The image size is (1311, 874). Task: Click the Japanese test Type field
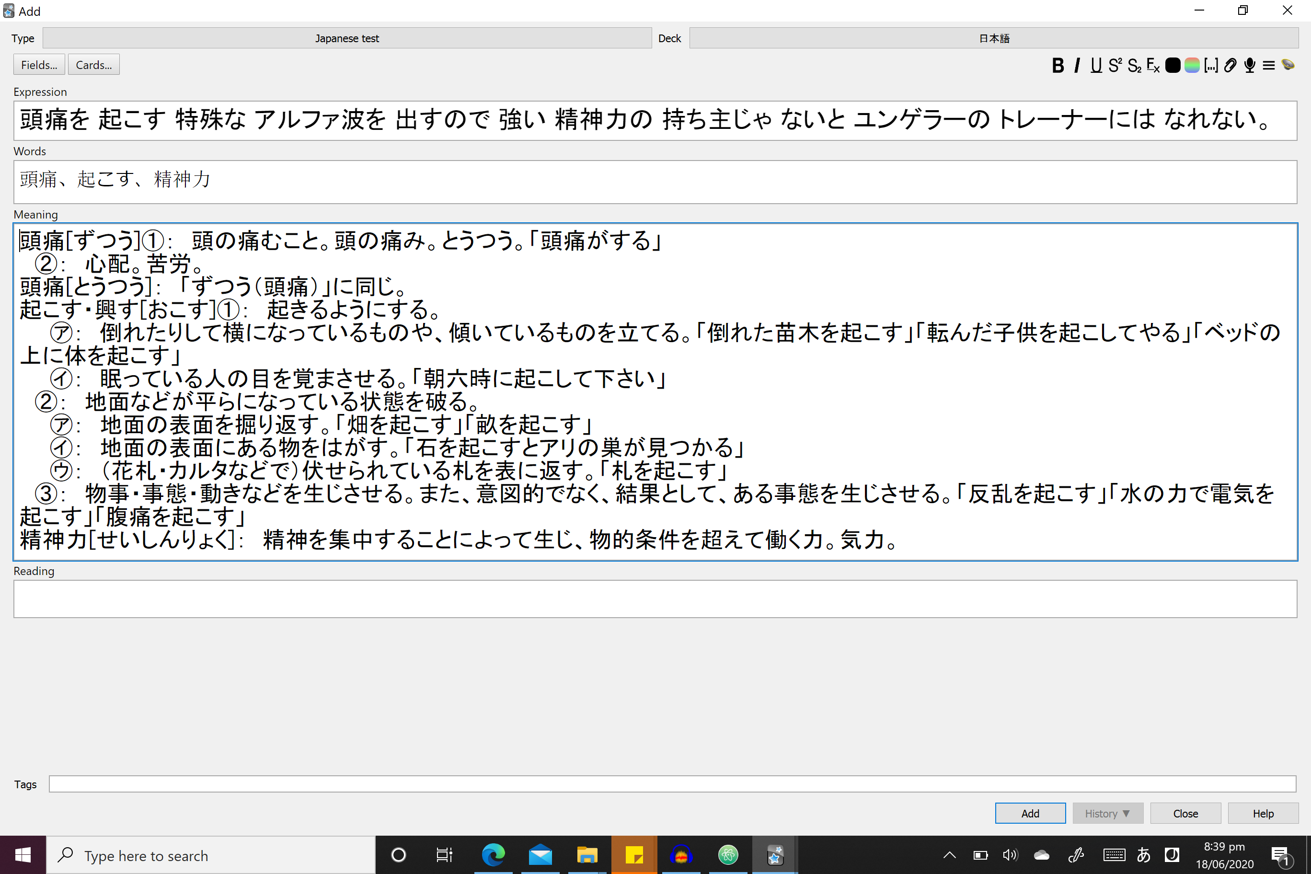coord(348,37)
